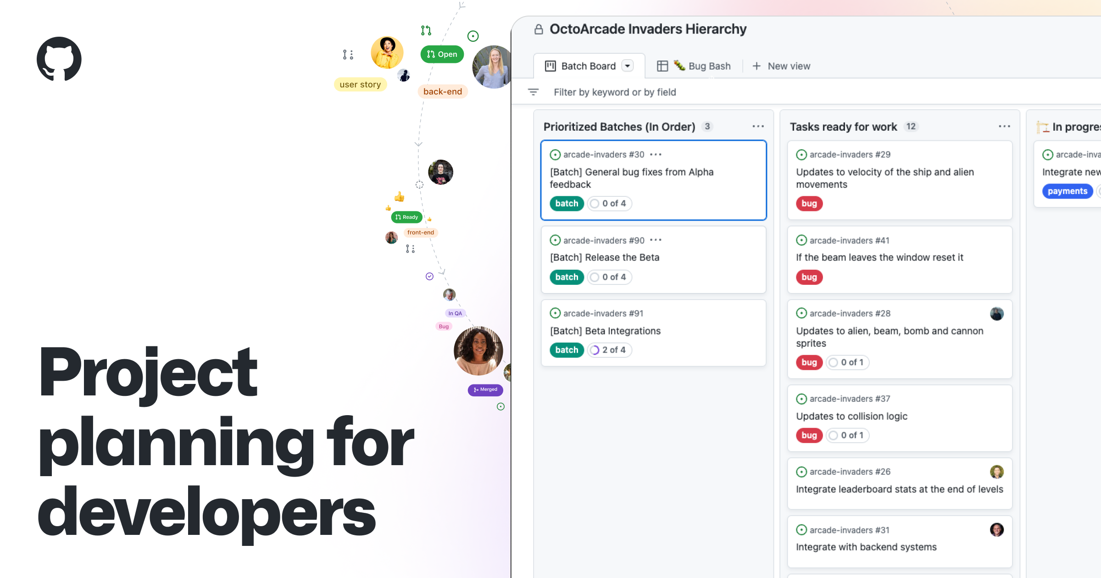This screenshot has width=1101, height=578.
Task: Click the board icon on Batch Board tab
Action: pos(550,66)
